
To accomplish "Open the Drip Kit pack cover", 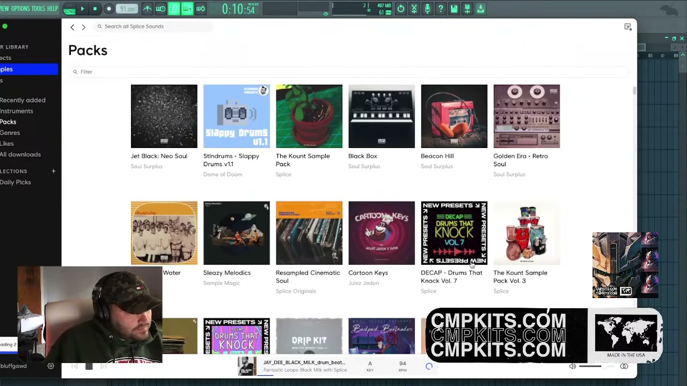I will point(309,336).
